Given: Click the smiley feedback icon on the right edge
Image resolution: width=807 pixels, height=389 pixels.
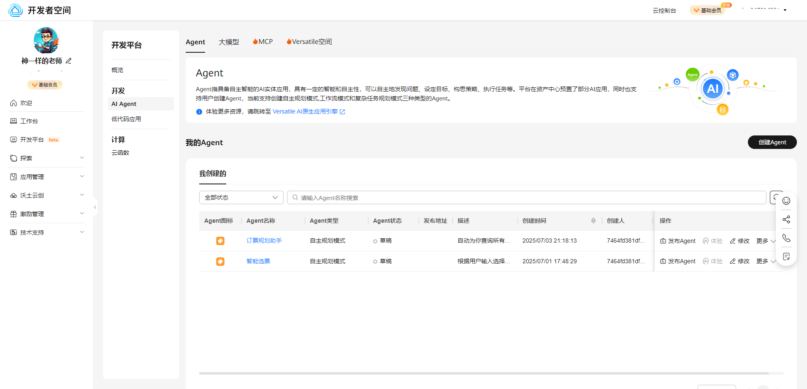Looking at the screenshot, I should 786,201.
